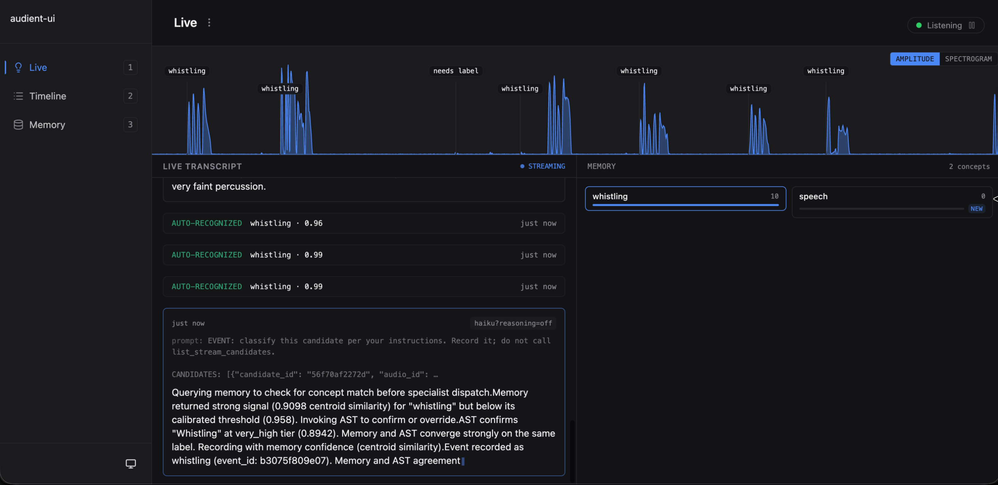Click the haiku?reasoning=off model tag
998x485 pixels.
coord(513,323)
